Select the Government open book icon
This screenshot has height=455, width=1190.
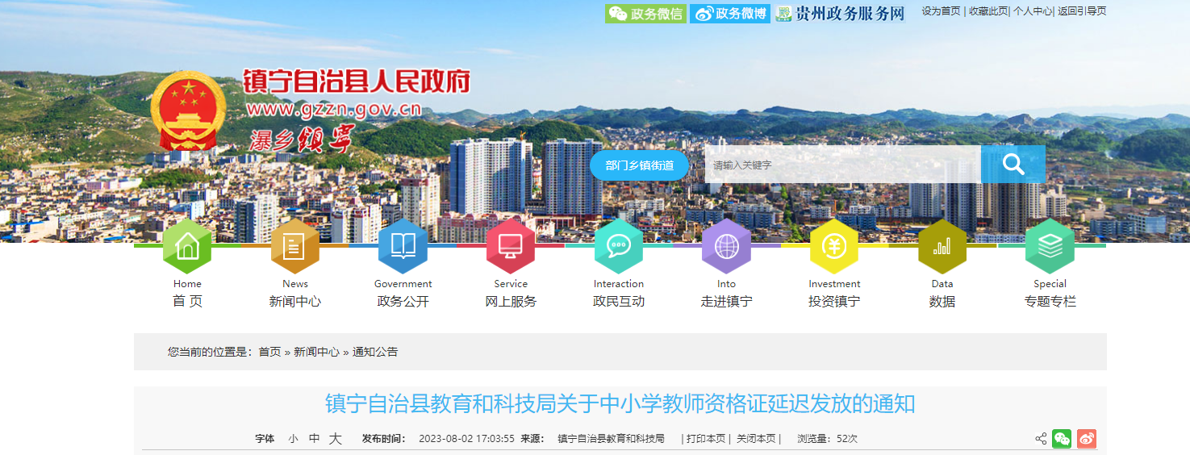tap(403, 246)
